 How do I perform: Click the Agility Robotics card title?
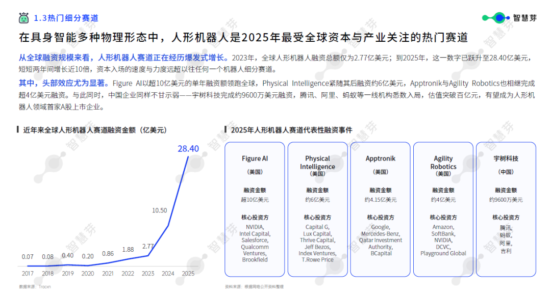(x=443, y=163)
